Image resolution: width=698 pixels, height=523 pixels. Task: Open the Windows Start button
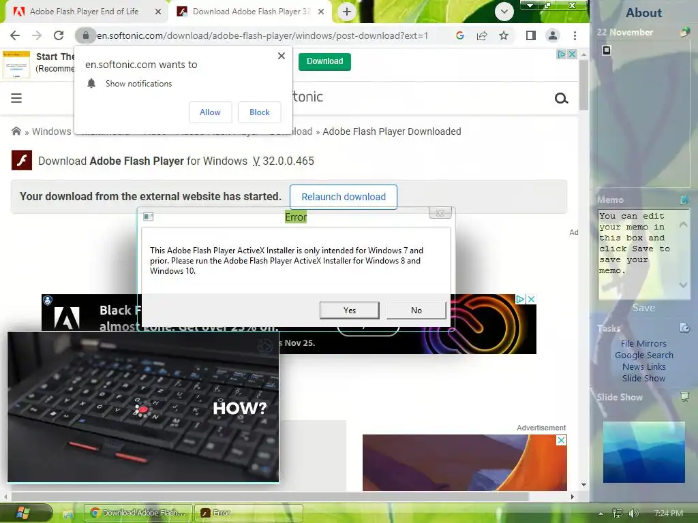click(x=22, y=513)
